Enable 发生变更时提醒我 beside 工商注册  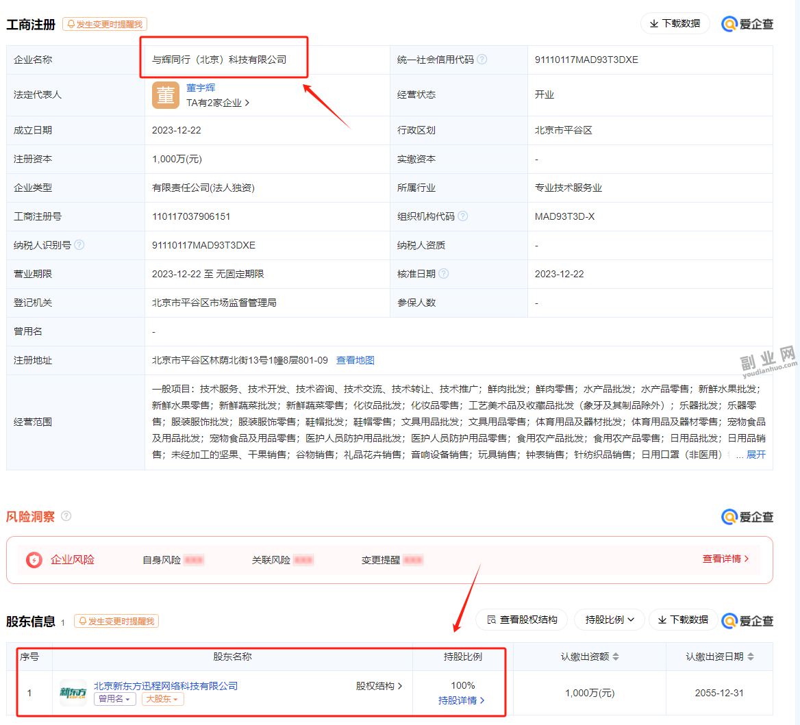click(x=105, y=24)
